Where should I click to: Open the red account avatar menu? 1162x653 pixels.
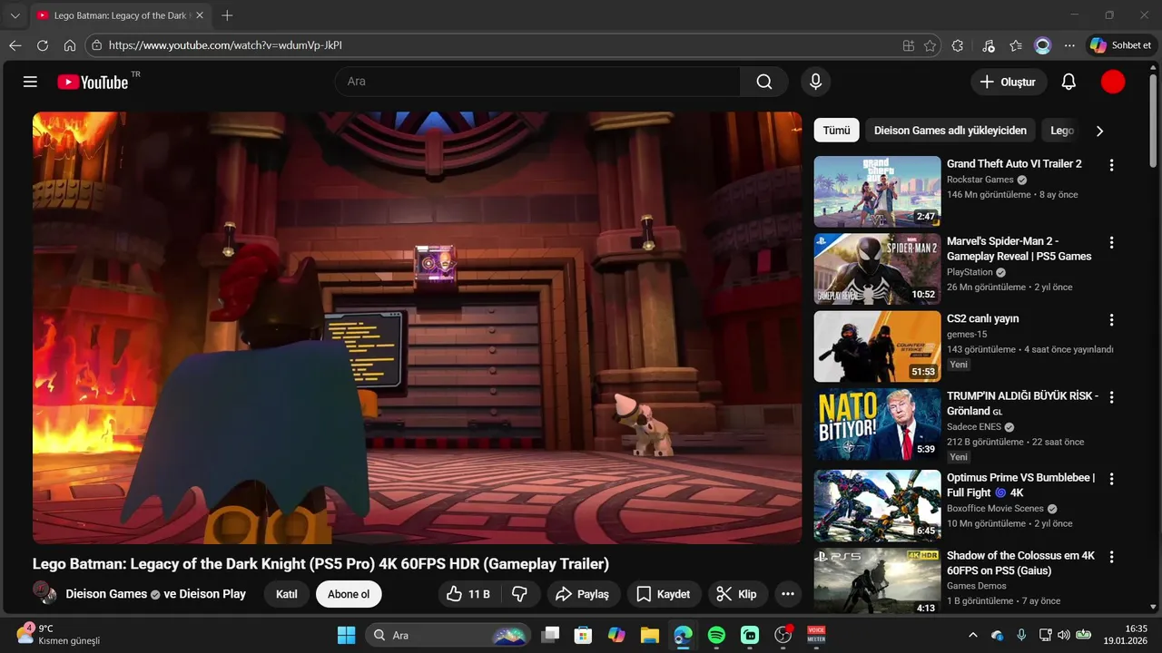point(1113,82)
